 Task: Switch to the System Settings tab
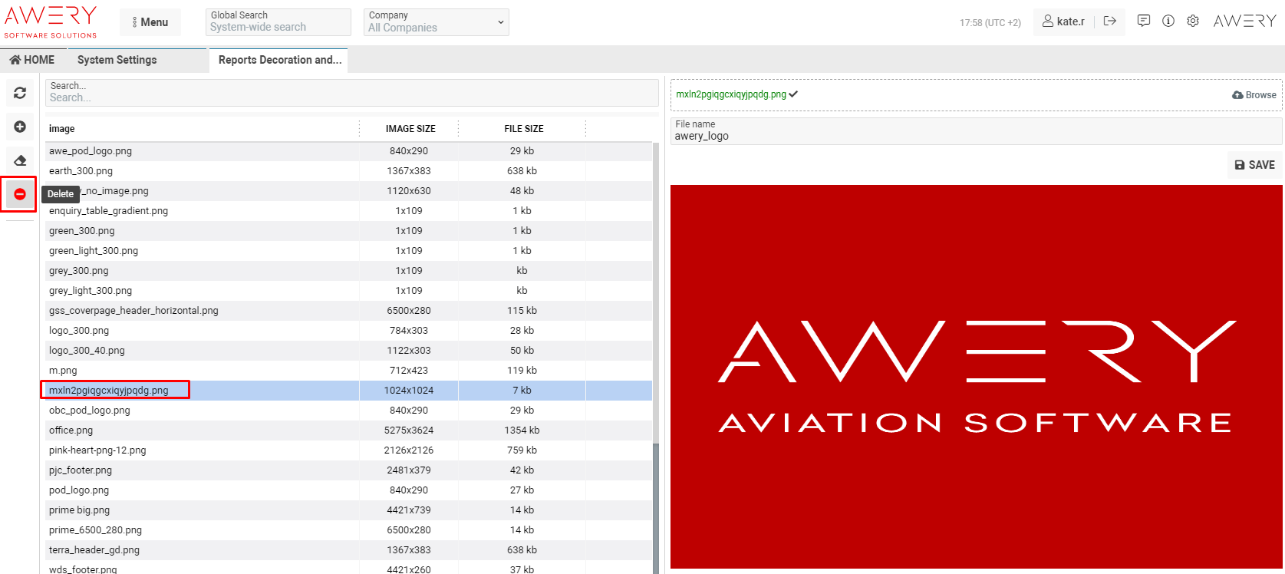[117, 60]
